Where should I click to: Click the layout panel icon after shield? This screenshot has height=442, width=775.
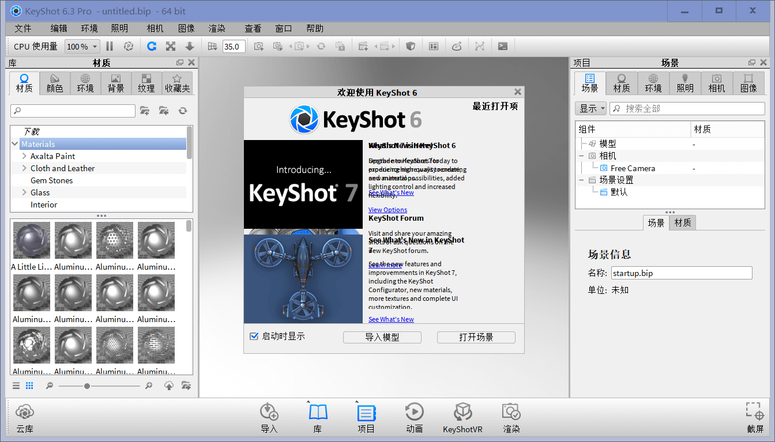coord(434,47)
